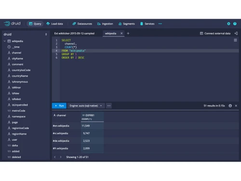Image resolution: width=241 pixels, height=181 pixels.
Task: Select the isMinor column
Action: click(16, 87)
